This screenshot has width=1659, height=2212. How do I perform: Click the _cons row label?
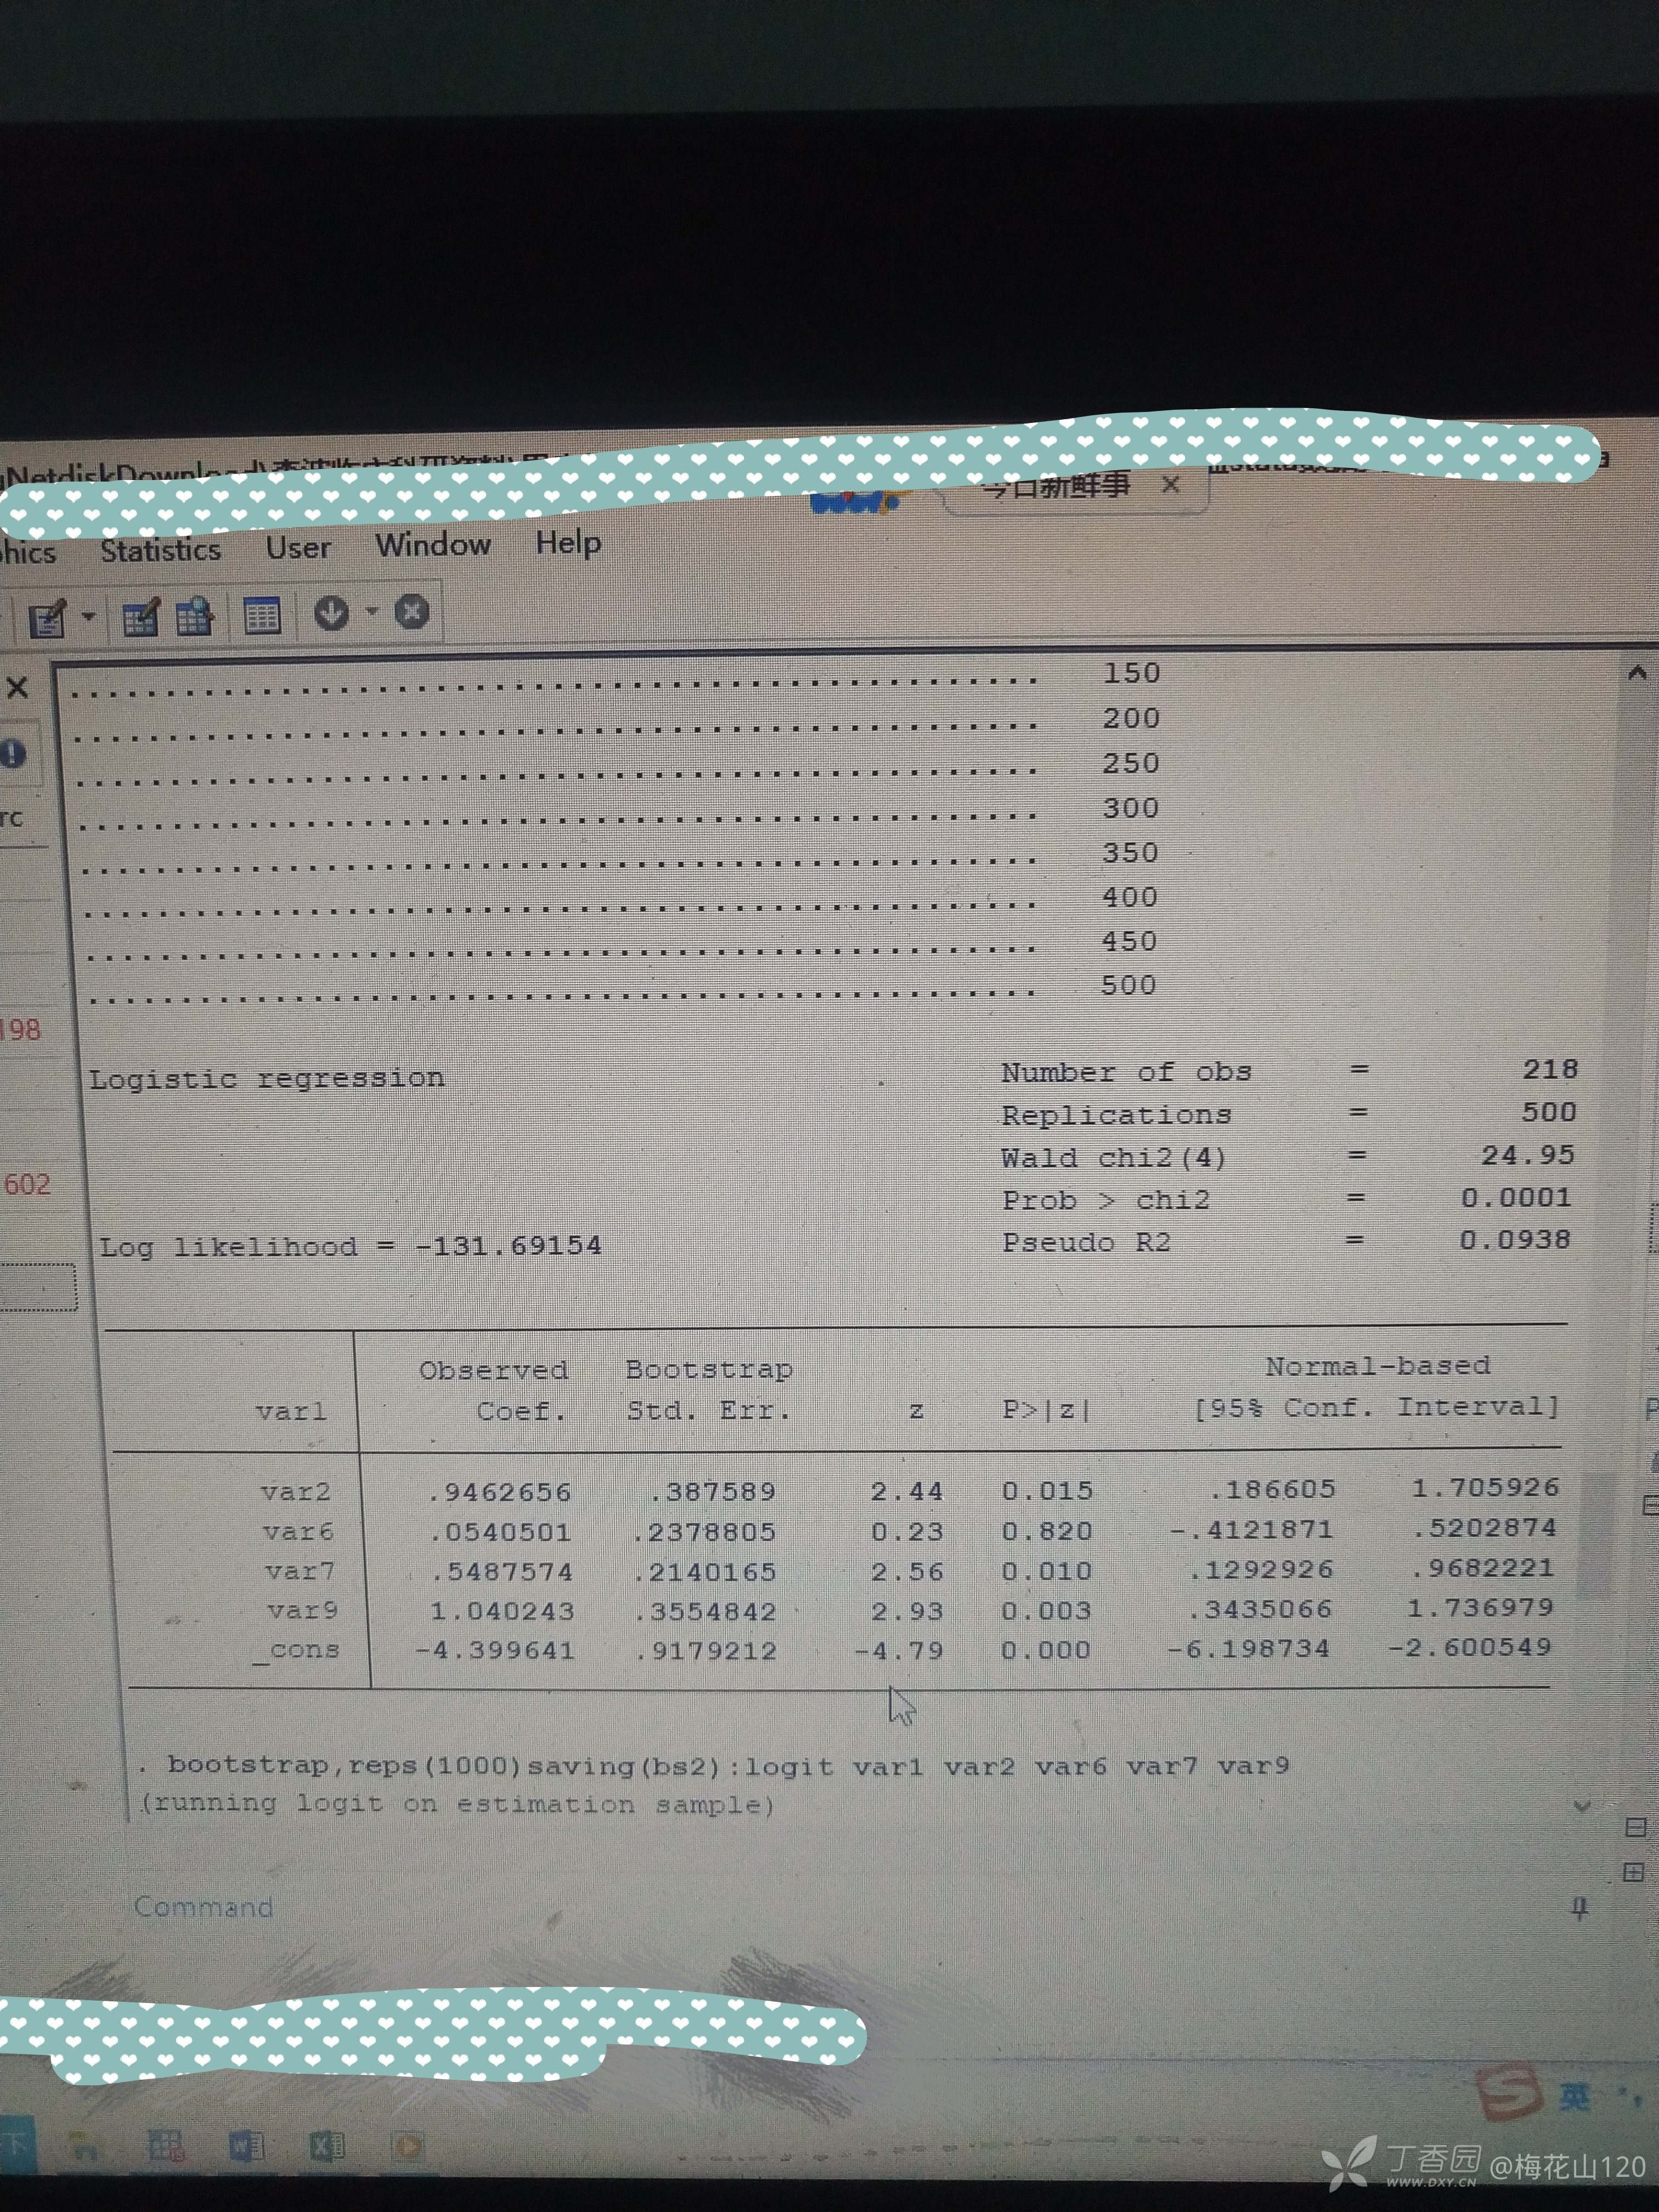296,1650
